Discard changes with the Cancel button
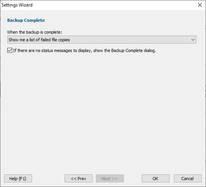The width and height of the screenshot is (206, 187). coord(188,179)
